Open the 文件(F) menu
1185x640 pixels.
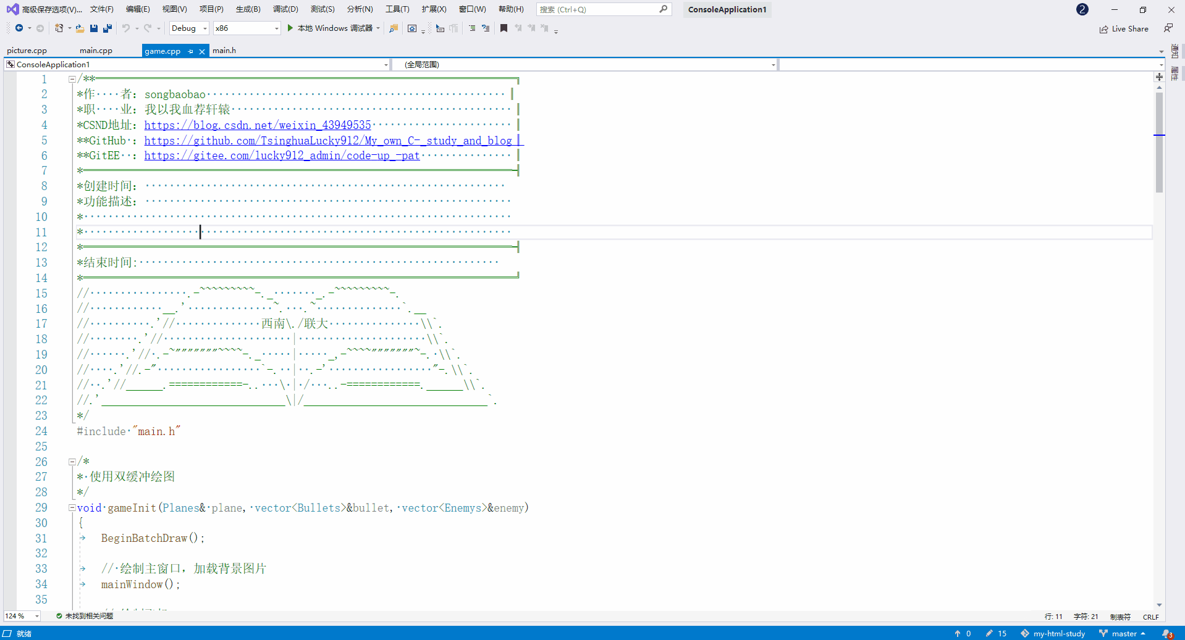(x=101, y=9)
